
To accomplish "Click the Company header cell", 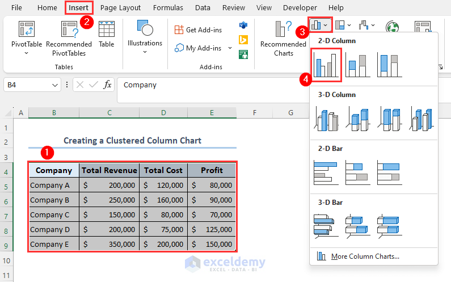I will point(54,170).
